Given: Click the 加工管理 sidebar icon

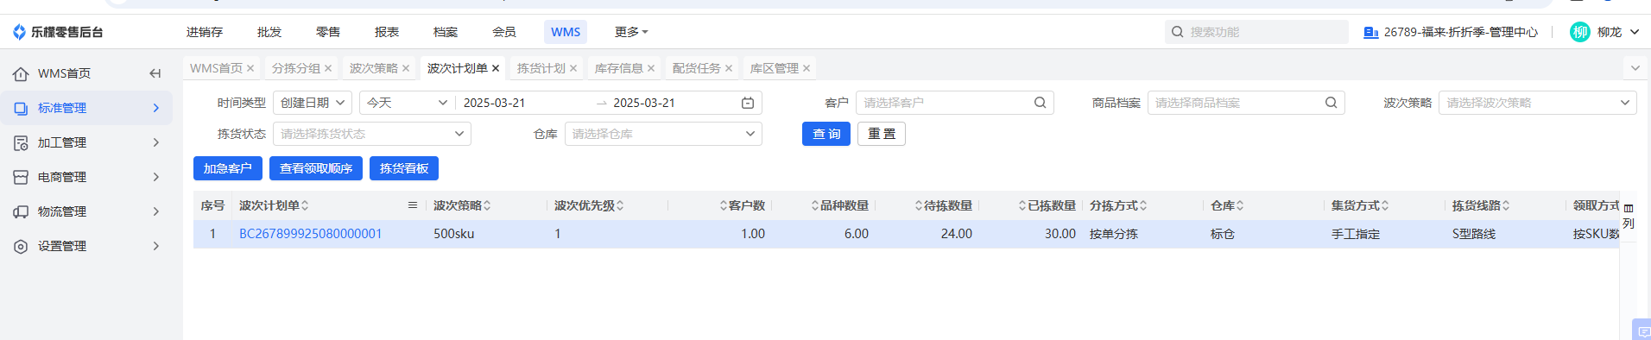Looking at the screenshot, I should pyautogui.click(x=21, y=142).
